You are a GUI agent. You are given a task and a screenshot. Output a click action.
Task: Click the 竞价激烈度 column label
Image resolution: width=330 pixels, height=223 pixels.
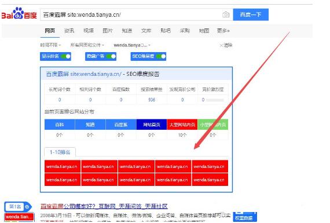click(213, 90)
